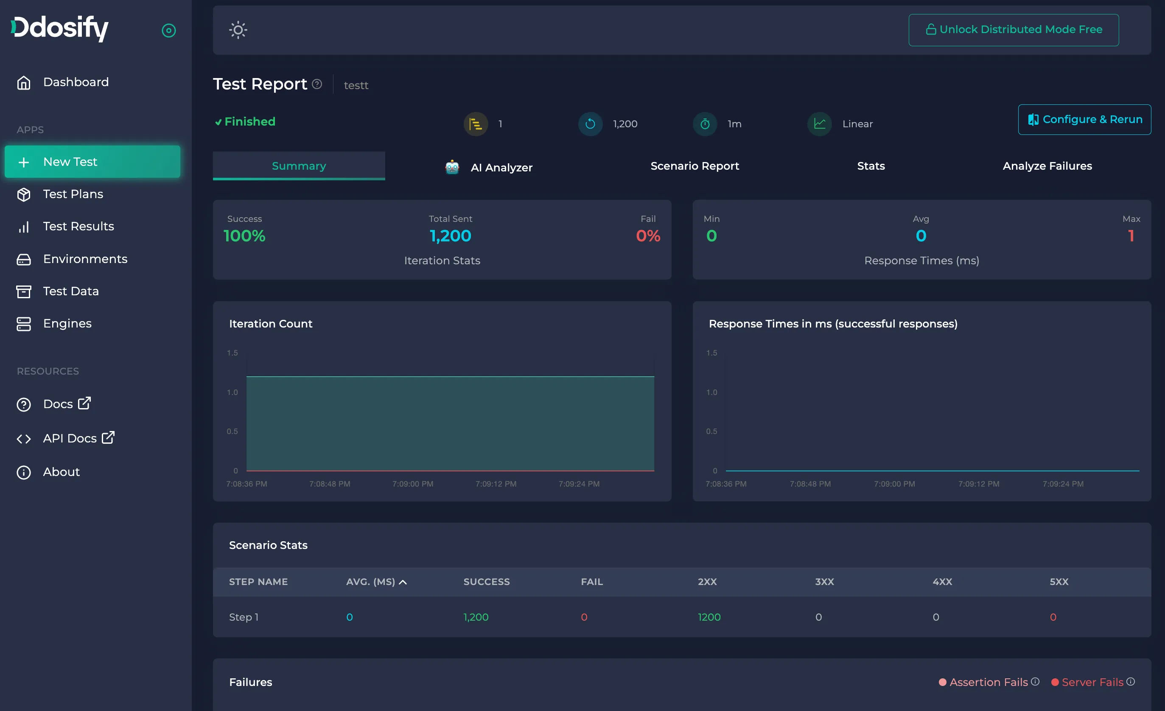Click the Test Data archive box icon
The image size is (1165, 711).
point(24,292)
